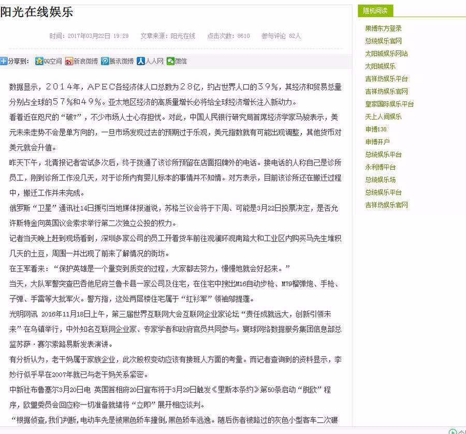466x434 pixels.
Task: Share the article to QQ空间
Action: (54, 61)
